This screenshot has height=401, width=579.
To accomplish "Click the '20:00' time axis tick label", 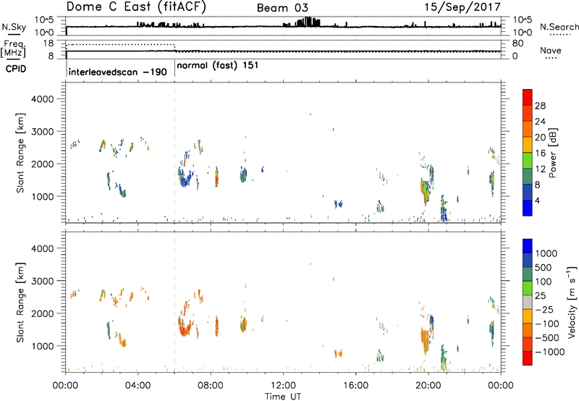I will [428, 386].
